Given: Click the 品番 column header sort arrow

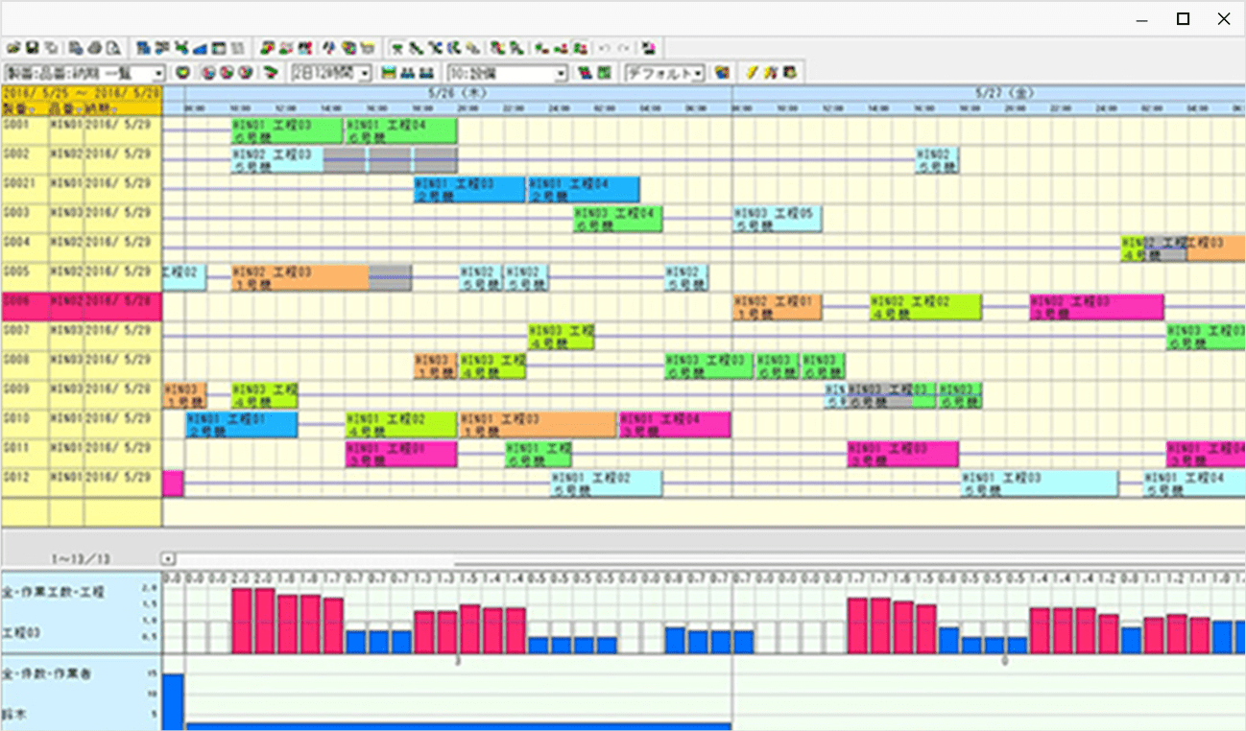Looking at the screenshot, I should click(x=77, y=110).
